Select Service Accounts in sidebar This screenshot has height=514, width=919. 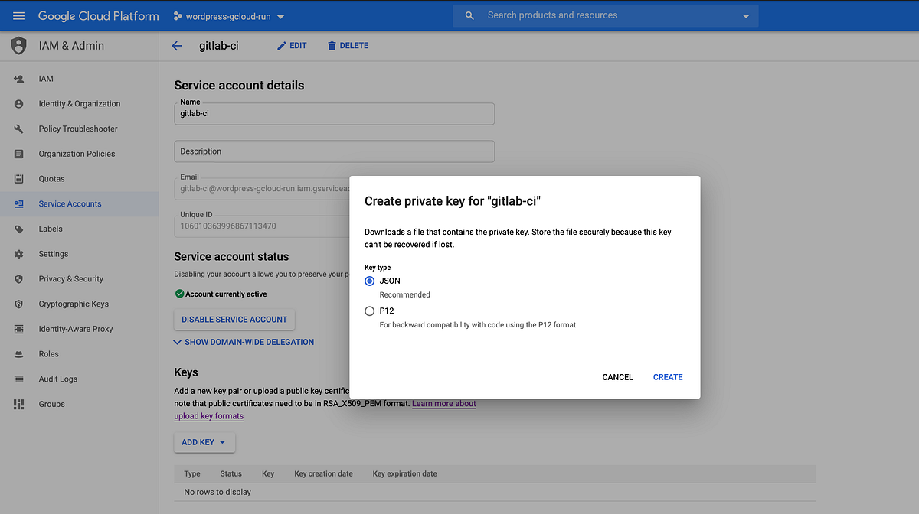pos(79,204)
